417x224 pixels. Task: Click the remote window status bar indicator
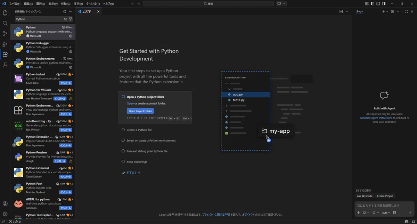click(3, 222)
